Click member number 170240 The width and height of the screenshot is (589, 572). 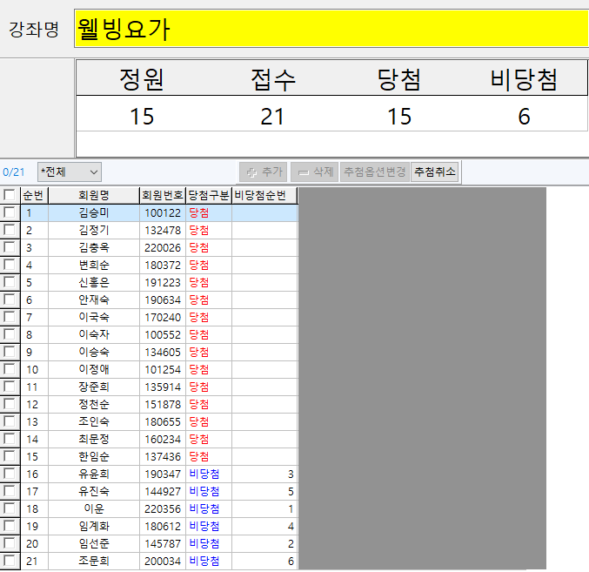163,318
